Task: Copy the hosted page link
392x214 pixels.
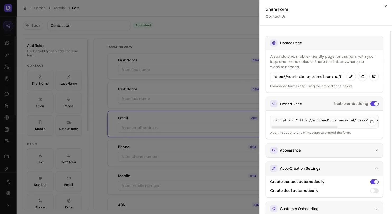Action: pos(362,76)
